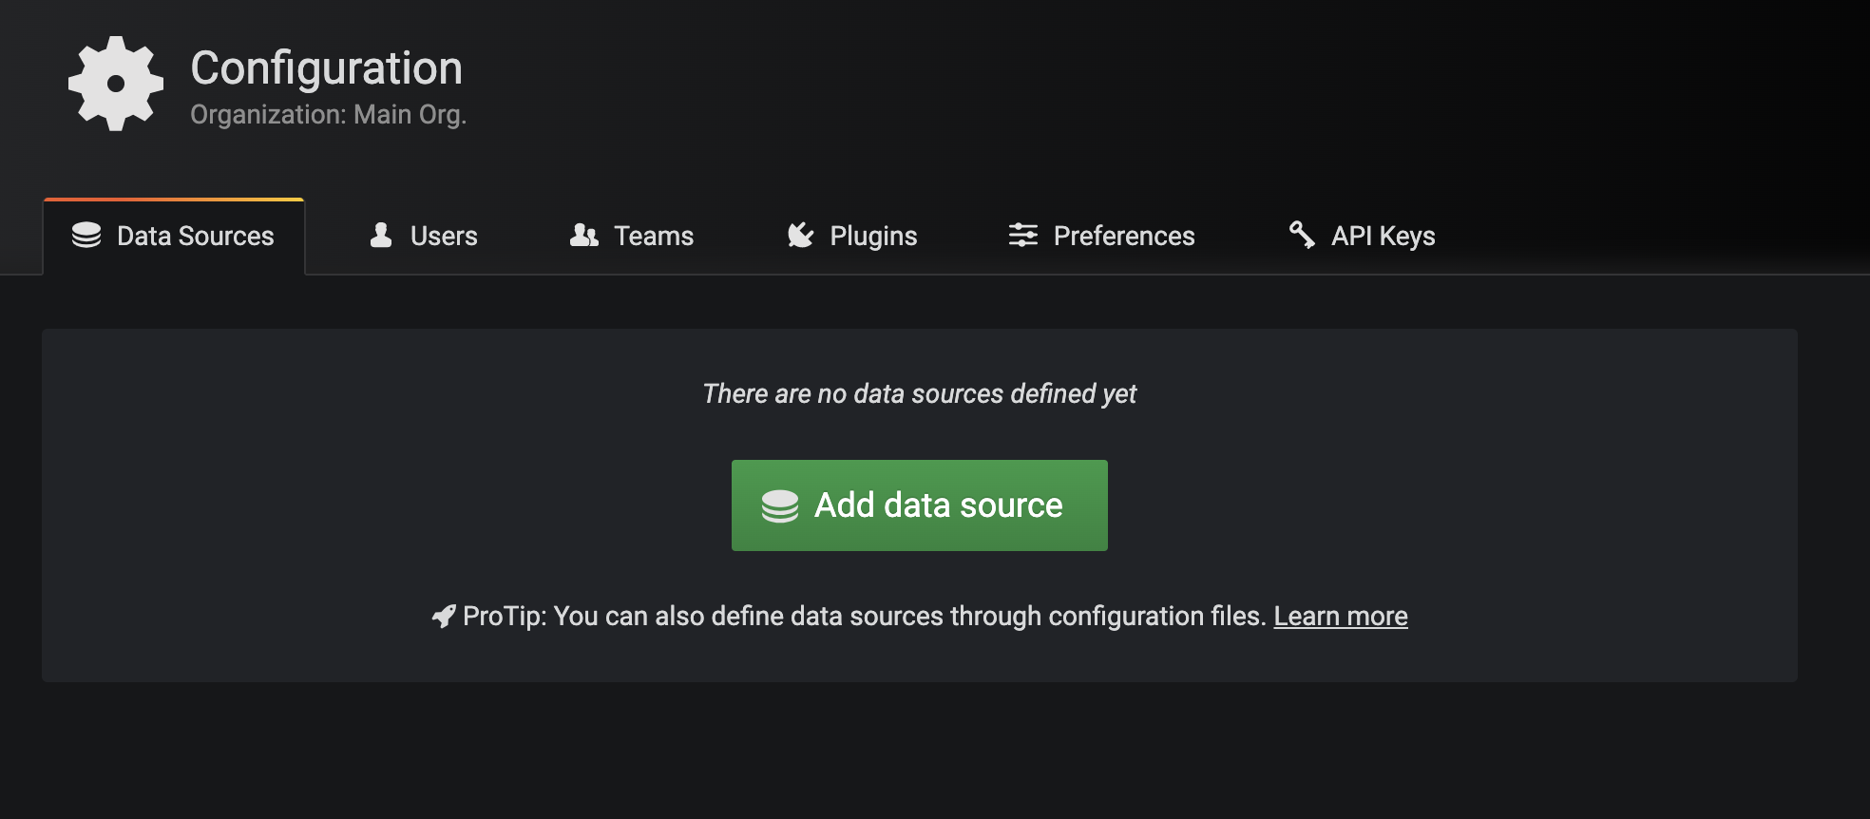Select the Plugins tab

point(852,237)
